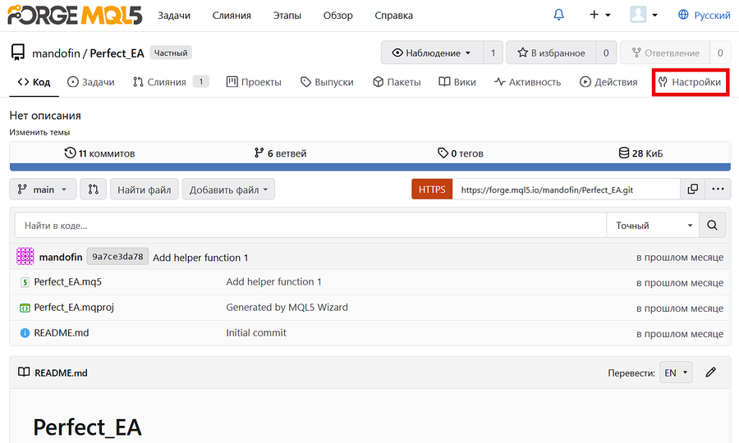Switch to the Код tab
Screen dimensions: 739x443
click(x=34, y=82)
